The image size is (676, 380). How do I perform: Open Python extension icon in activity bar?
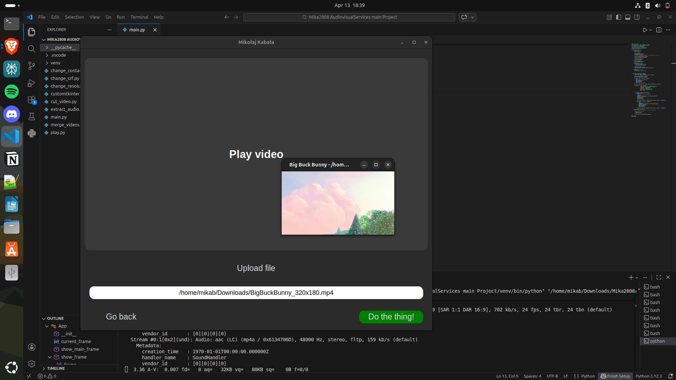click(32, 133)
